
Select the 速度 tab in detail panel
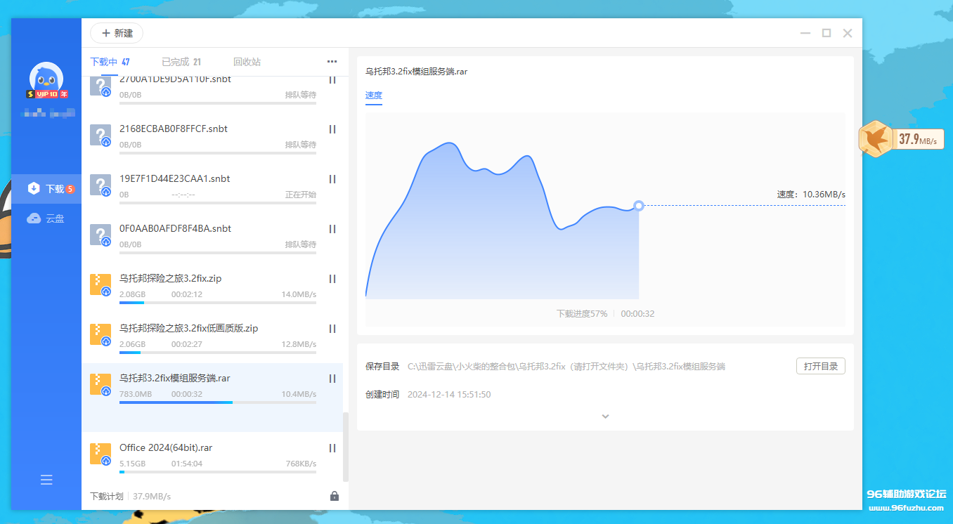pos(374,96)
